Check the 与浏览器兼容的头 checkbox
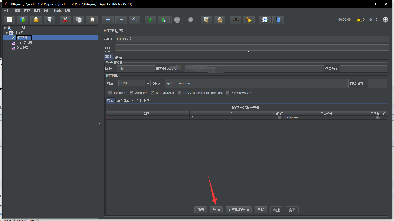Image resolution: width=394 pixels, height=221 pixels. (228, 93)
